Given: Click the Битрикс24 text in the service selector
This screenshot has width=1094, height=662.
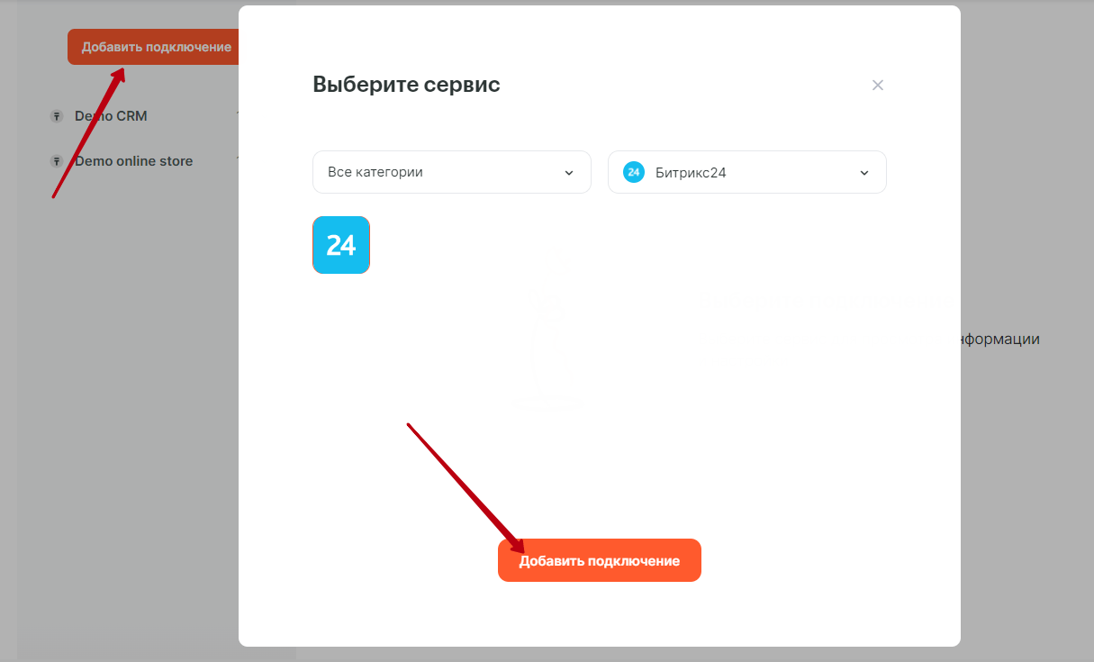Looking at the screenshot, I should click(x=691, y=173).
